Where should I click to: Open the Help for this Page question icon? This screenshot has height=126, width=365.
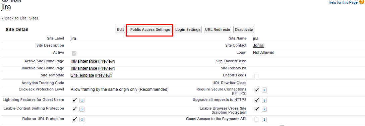point(362,2)
